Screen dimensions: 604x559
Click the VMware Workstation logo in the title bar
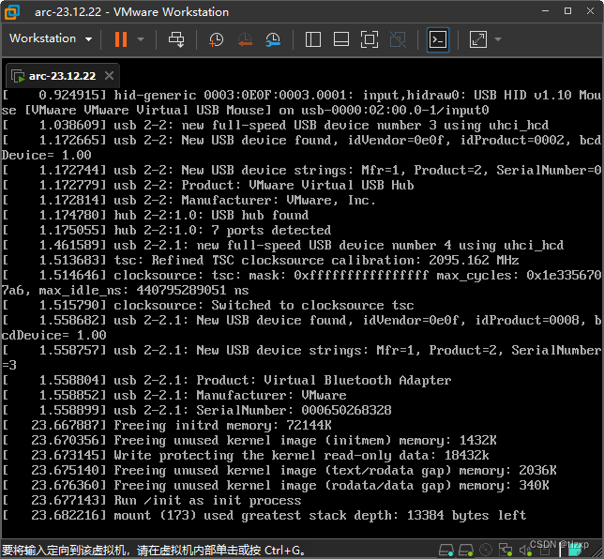point(12,12)
